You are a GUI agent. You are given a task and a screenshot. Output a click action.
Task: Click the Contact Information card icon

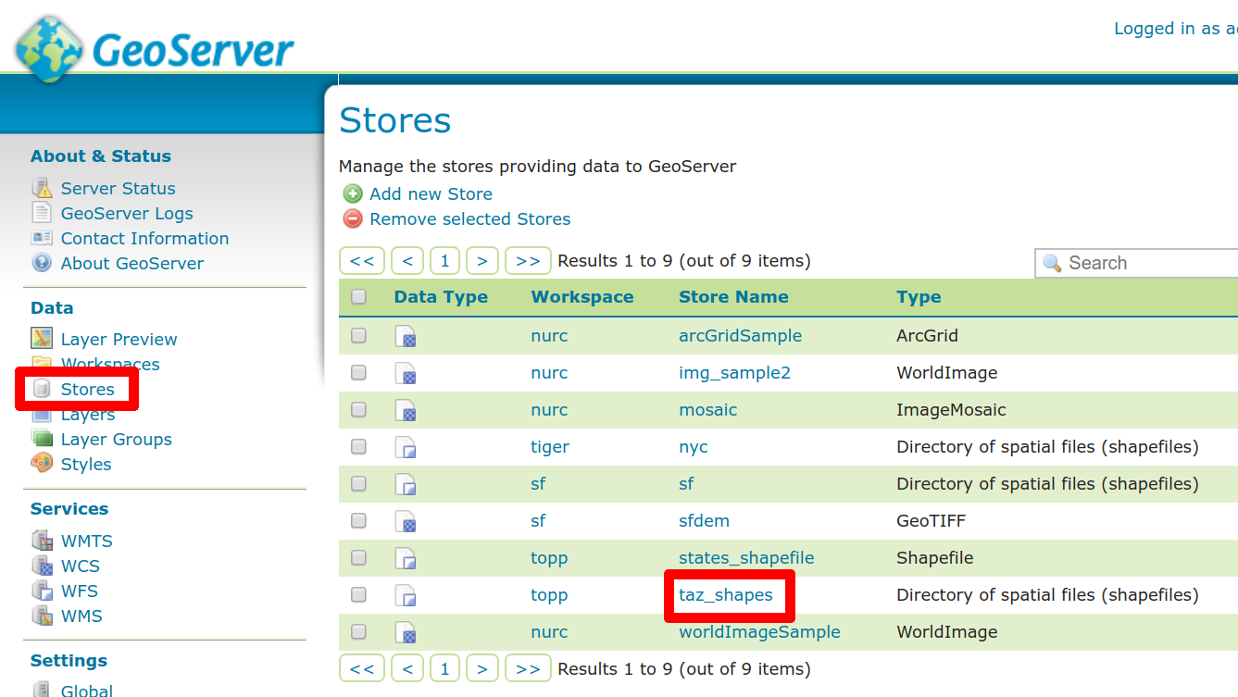point(42,238)
